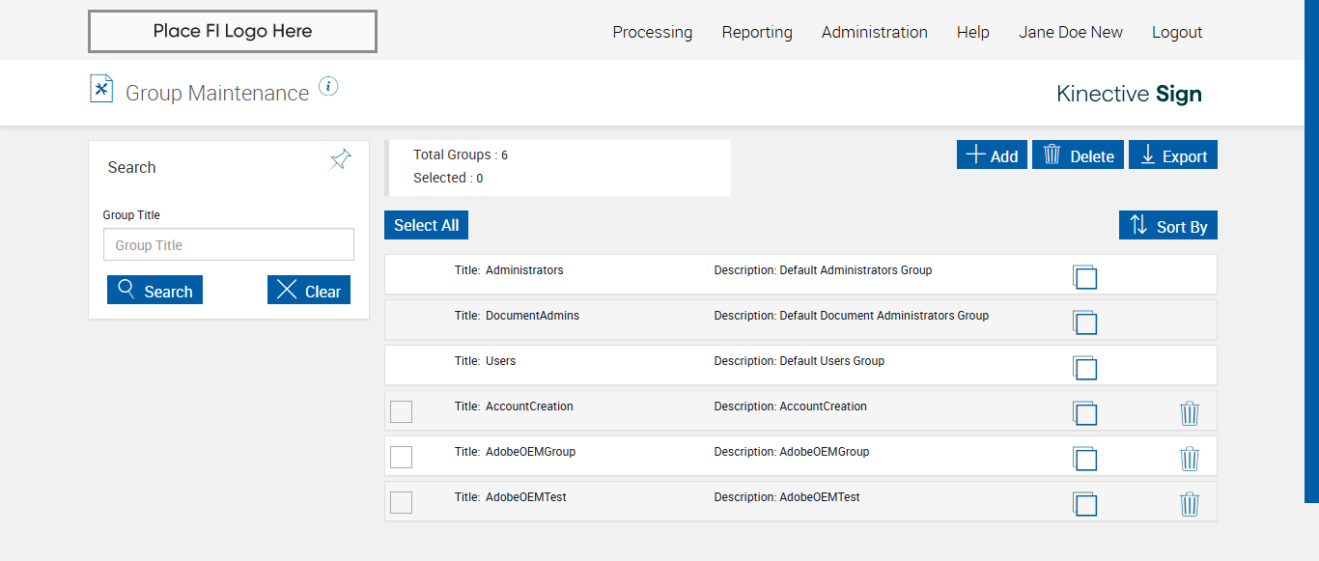Click trash icon on AdobeOEMTest row
The height and width of the screenshot is (561, 1319).
pos(1190,504)
